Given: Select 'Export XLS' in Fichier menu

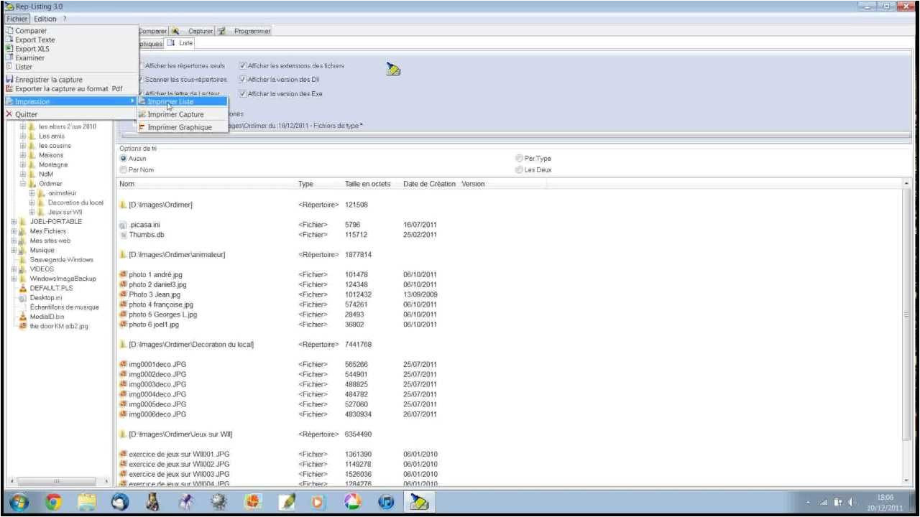Looking at the screenshot, I should 71,49.
